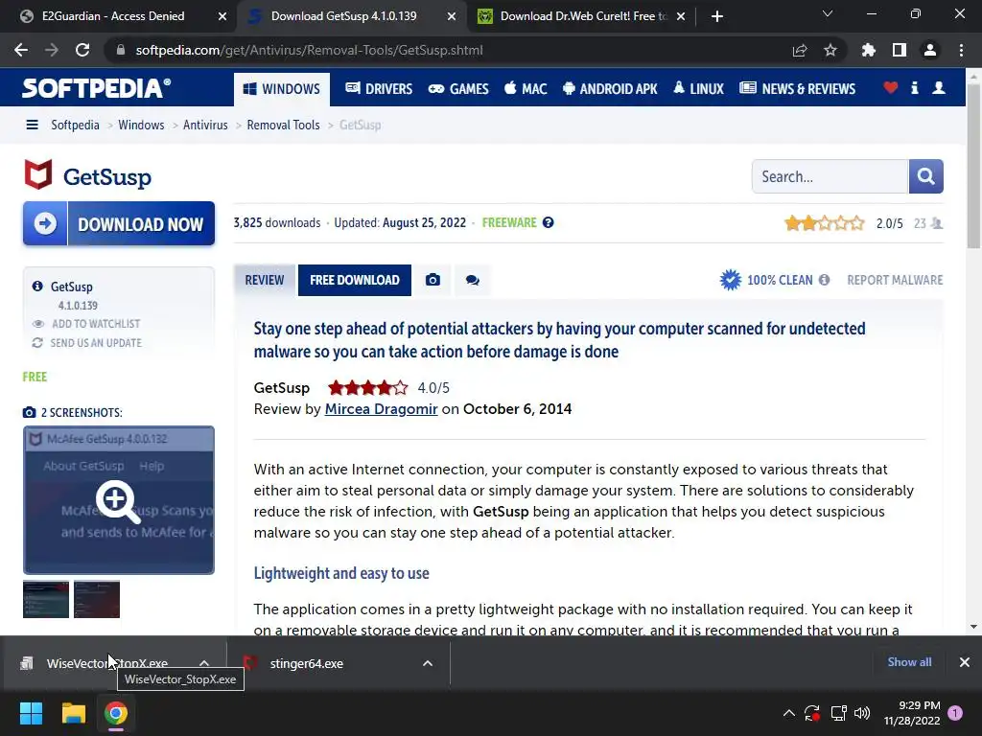982x736 pixels.
Task: Click SEND US AN UPDATE
Action: point(96,343)
